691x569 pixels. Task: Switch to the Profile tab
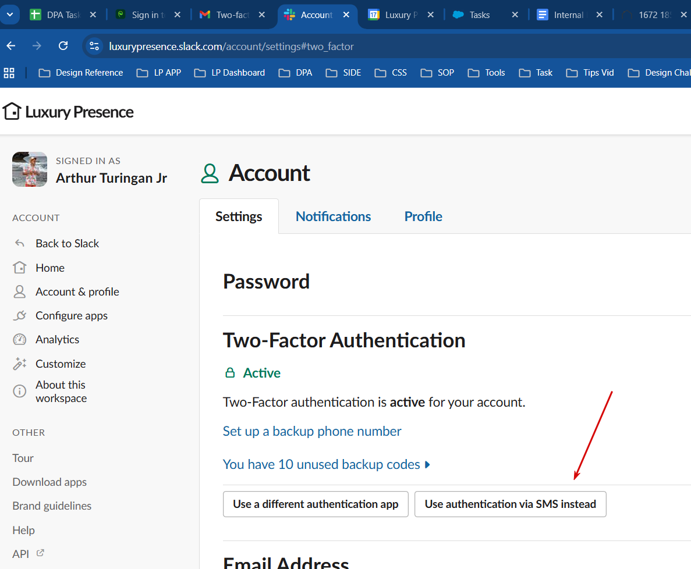click(423, 216)
